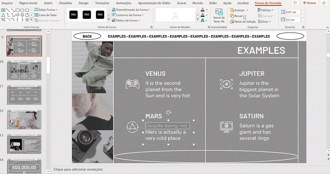Select the five-point star shape
This screenshot has width=330, height=174.
point(27,20)
